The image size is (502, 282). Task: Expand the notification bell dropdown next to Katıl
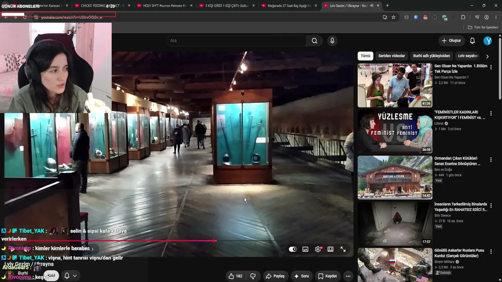pos(75,276)
